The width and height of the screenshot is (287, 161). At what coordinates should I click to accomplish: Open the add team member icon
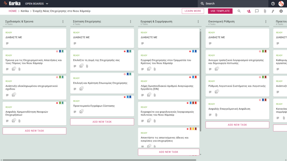249,11
